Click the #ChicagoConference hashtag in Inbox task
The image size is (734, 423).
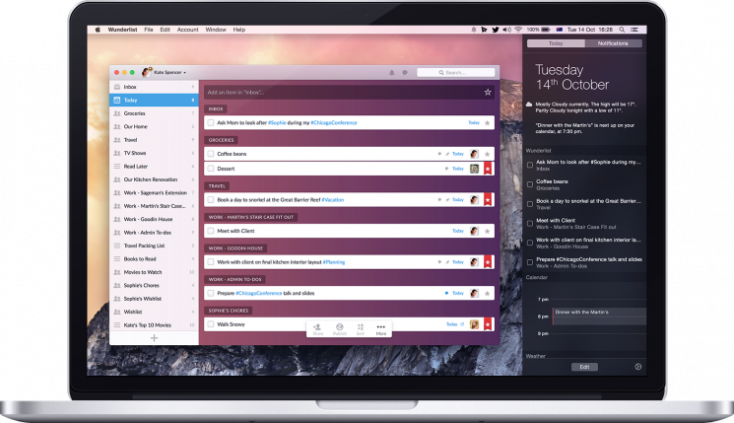pos(334,122)
